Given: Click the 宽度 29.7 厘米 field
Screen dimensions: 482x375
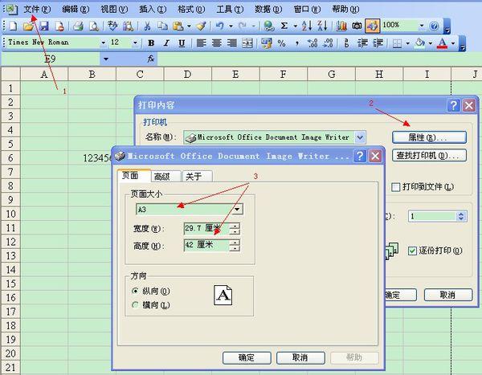Looking at the screenshot, I should point(207,228).
